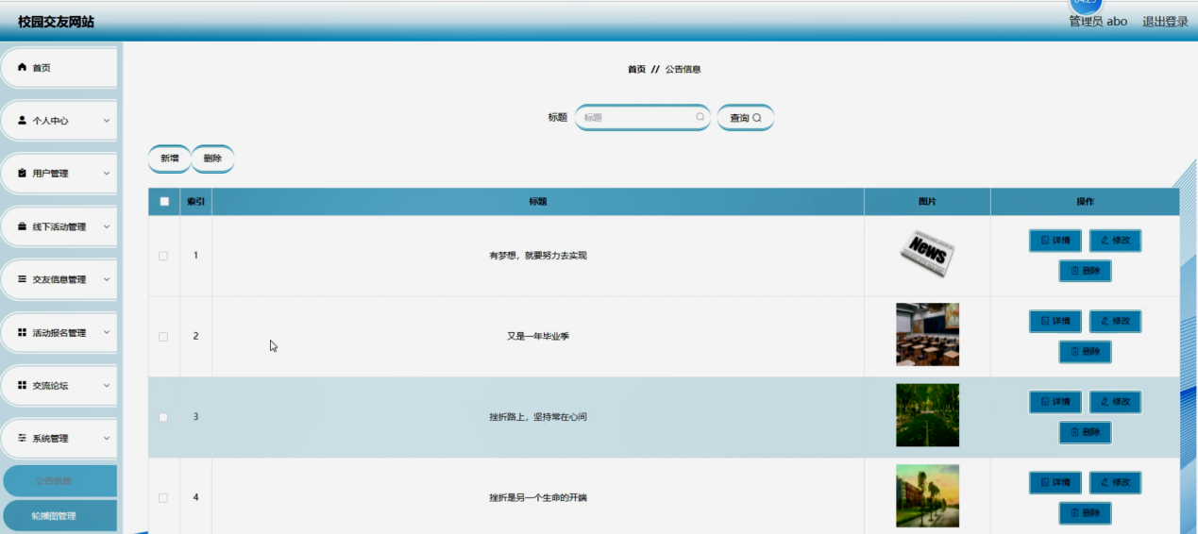The height and width of the screenshot is (534, 1198).
Task: Collapse 系统管理 menu chevron
Action: tap(107, 439)
